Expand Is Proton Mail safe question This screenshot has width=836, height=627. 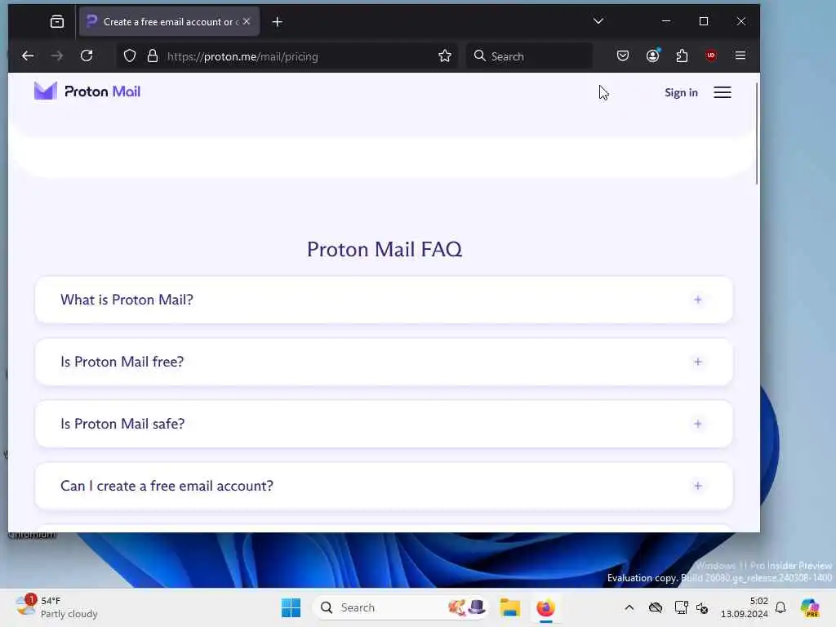[x=384, y=424]
